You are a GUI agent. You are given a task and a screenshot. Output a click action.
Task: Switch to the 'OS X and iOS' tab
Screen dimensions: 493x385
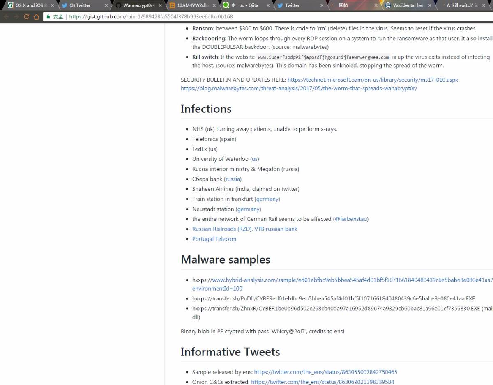coord(31,5)
